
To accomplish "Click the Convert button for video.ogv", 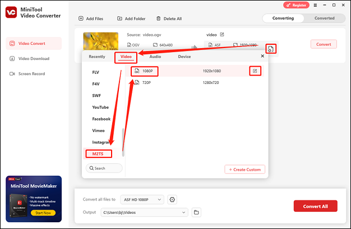I will point(324,44).
